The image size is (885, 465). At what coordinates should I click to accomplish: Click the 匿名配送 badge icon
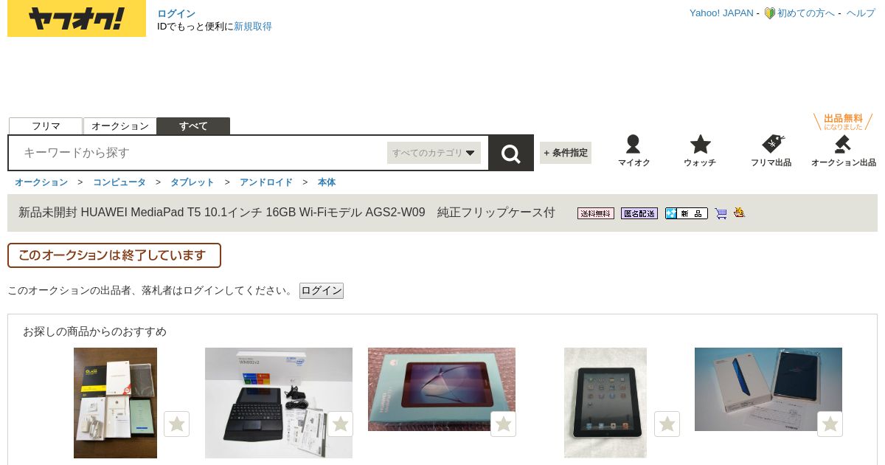pos(639,213)
